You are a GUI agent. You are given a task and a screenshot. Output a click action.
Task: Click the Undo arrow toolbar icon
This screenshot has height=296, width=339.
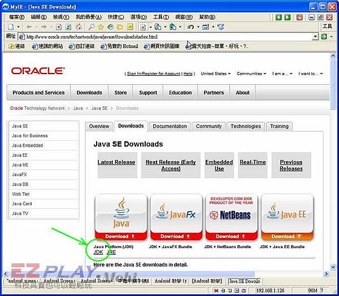click(x=190, y=27)
